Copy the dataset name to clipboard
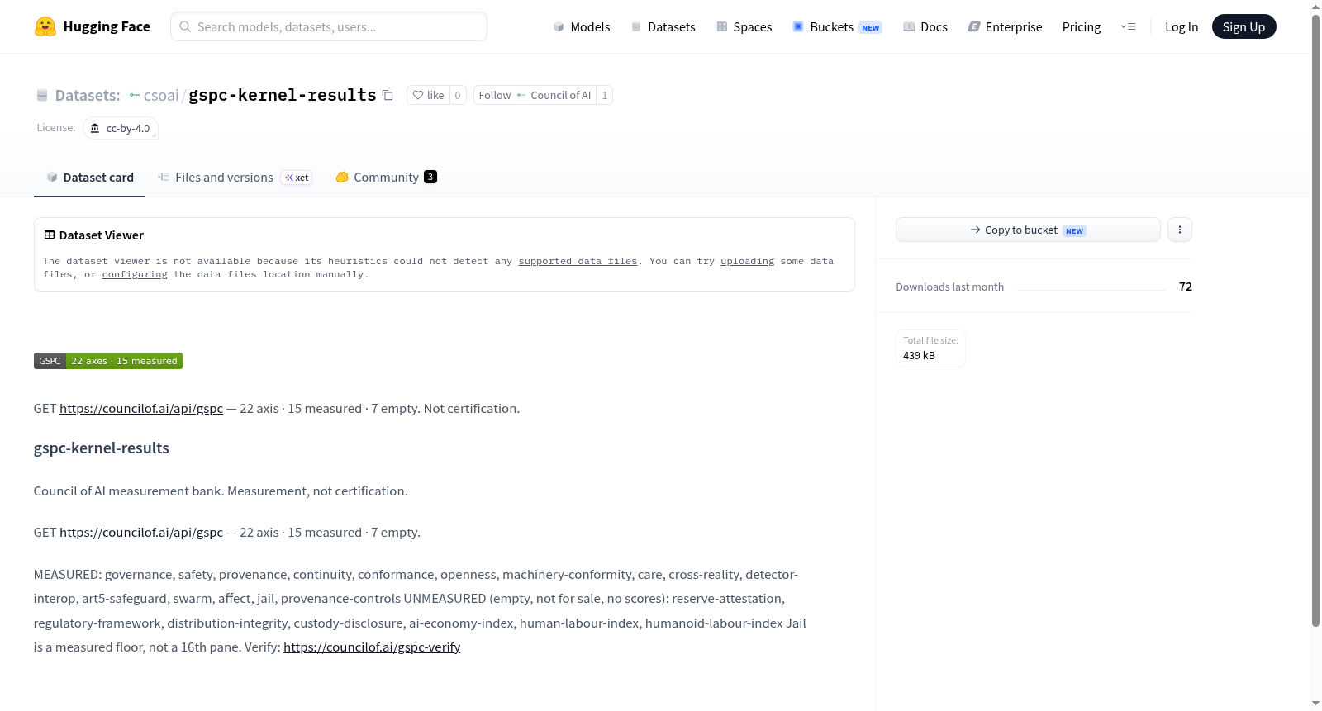1322x711 pixels. click(x=388, y=95)
